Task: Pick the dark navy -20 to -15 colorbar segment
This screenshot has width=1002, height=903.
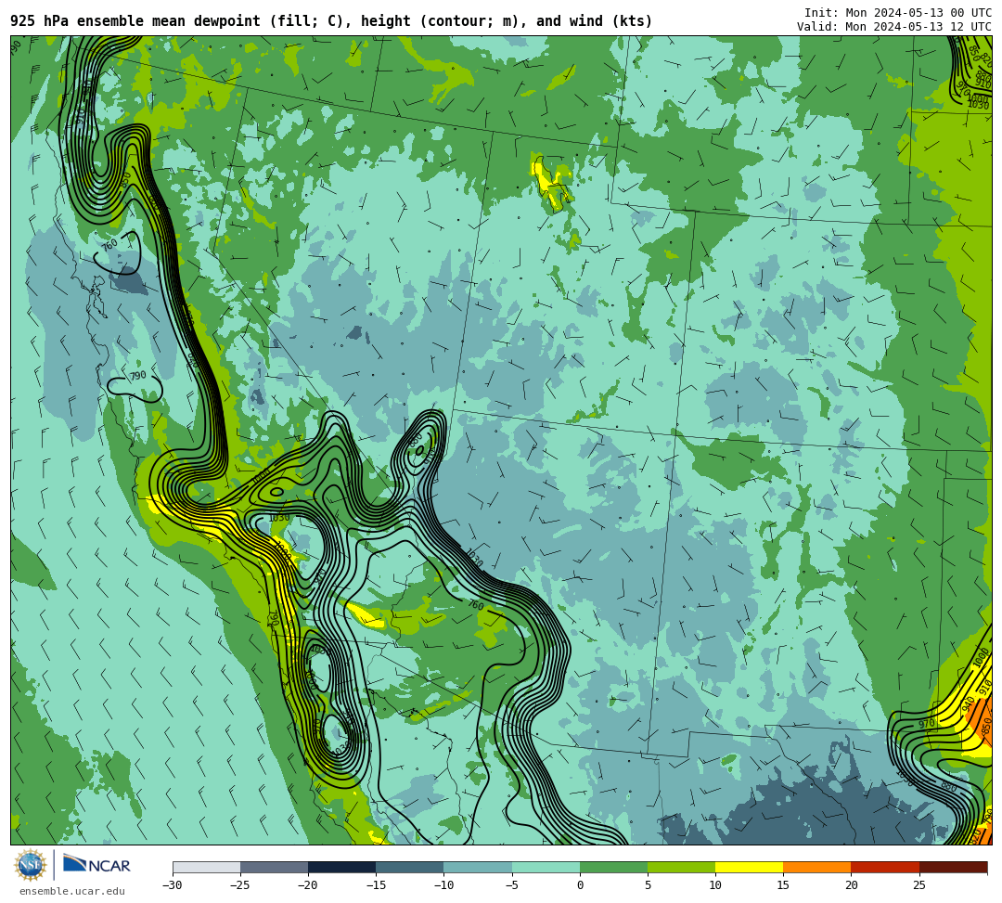Action: tap(341, 867)
